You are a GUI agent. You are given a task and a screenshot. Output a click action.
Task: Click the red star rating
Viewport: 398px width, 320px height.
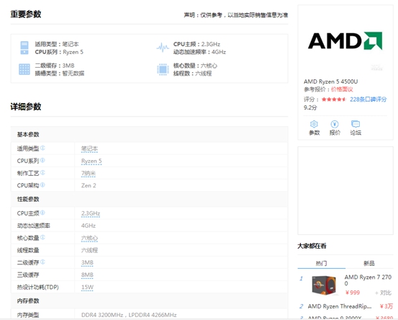click(334, 99)
